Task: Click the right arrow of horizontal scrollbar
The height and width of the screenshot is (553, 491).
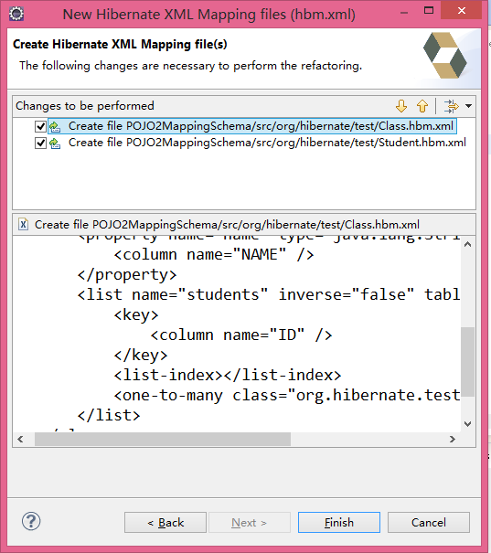Action: pyautogui.click(x=453, y=439)
